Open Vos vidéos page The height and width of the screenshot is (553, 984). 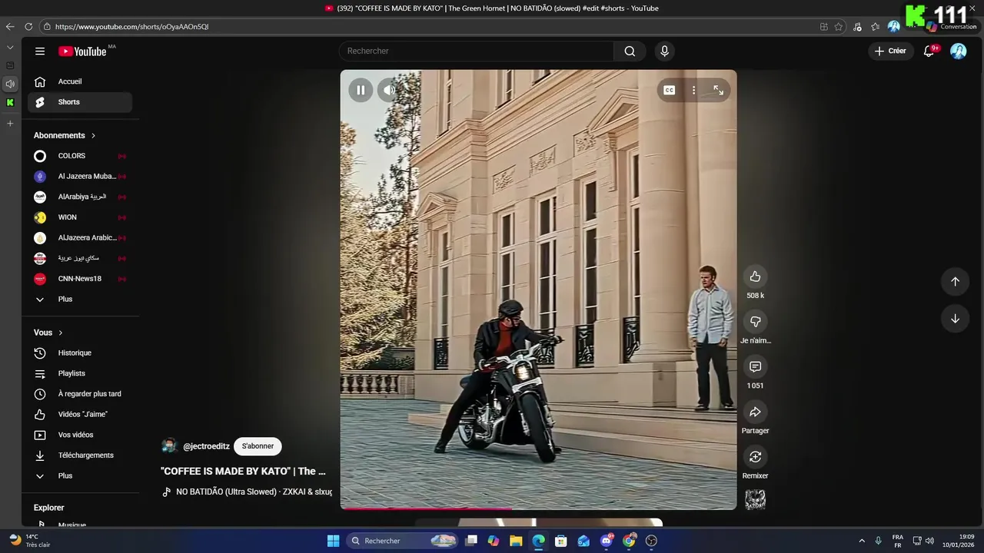(80, 435)
